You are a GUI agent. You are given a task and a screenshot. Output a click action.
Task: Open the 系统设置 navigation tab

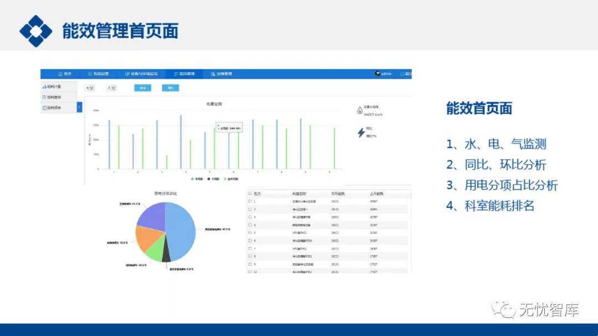pos(99,74)
